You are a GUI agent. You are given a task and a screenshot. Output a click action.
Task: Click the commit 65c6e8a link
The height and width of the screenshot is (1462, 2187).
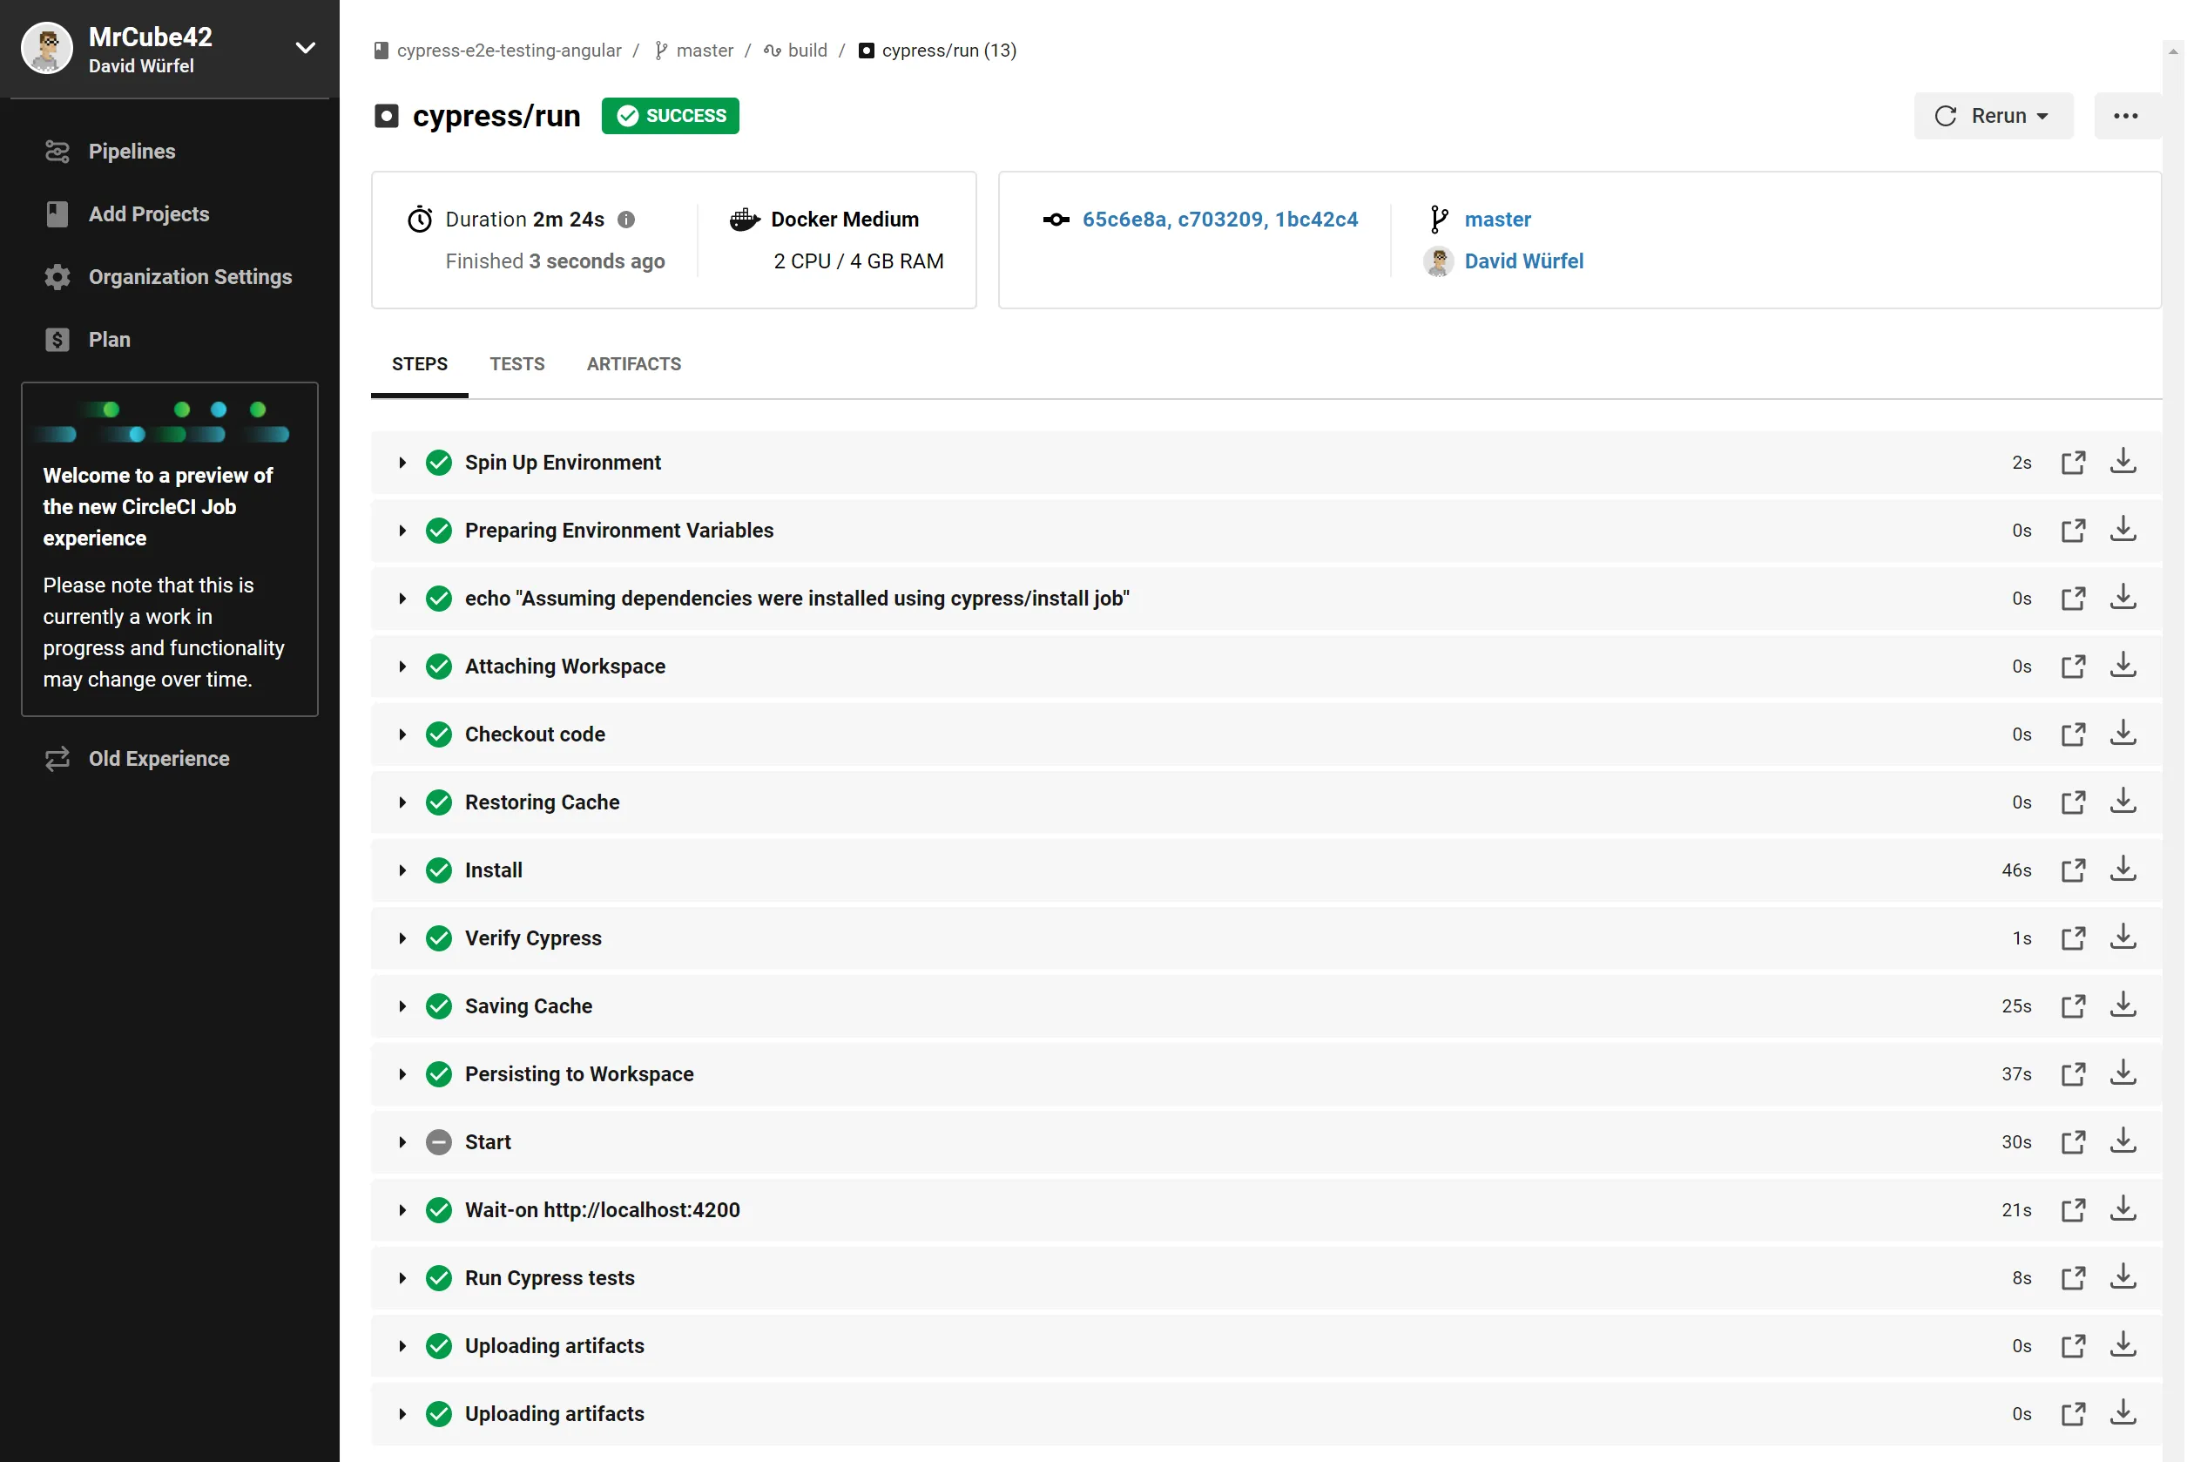click(x=1124, y=219)
